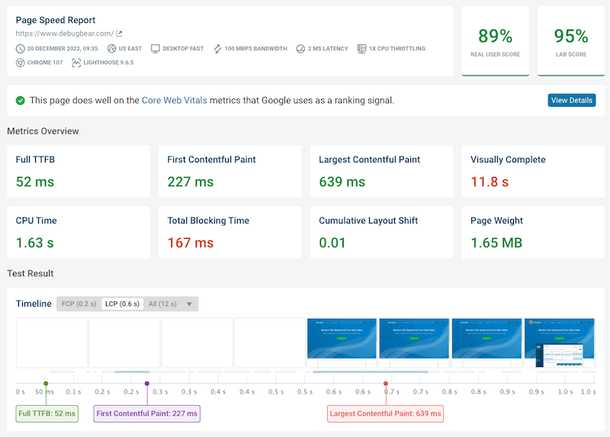Click the clock icon beside test date

(21, 49)
